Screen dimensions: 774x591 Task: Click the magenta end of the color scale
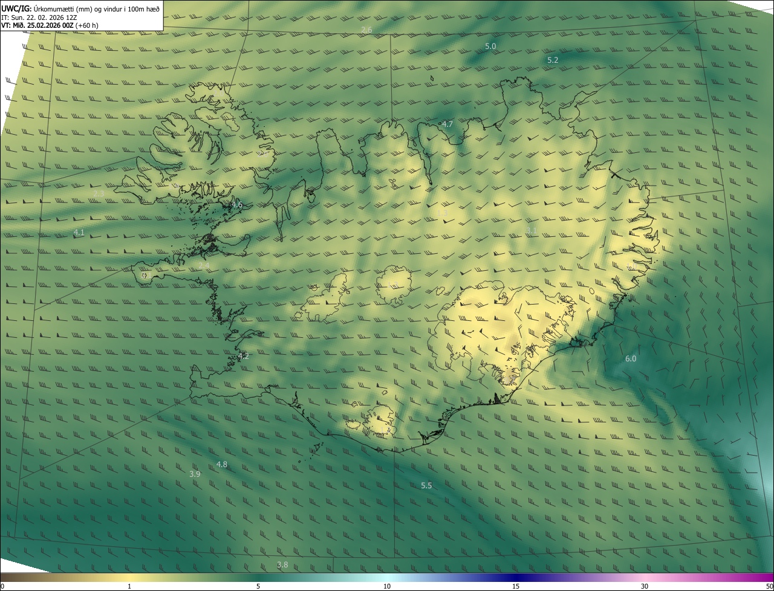763,577
